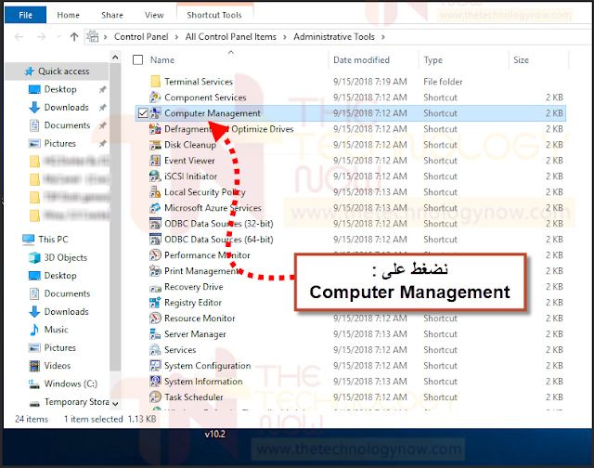Image resolution: width=594 pixels, height=468 pixels.
Task: Click the 3D Objects icon in sidebar
Action: (x=34, y=258)
